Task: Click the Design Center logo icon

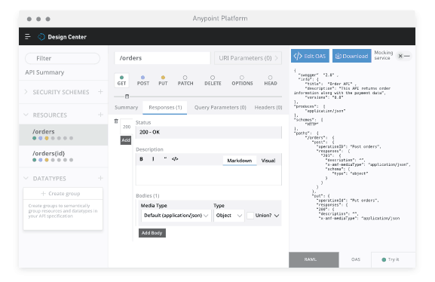Action: tap(41, 37)
